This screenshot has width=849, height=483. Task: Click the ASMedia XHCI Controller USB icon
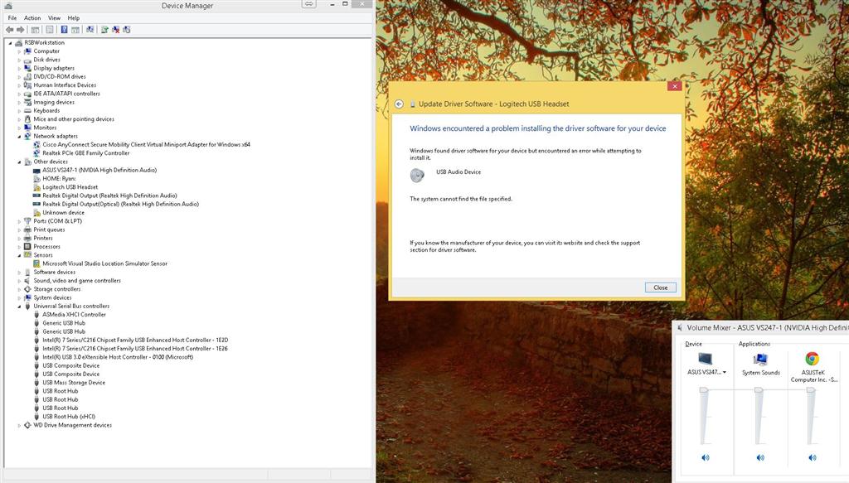tap(36, 314)
